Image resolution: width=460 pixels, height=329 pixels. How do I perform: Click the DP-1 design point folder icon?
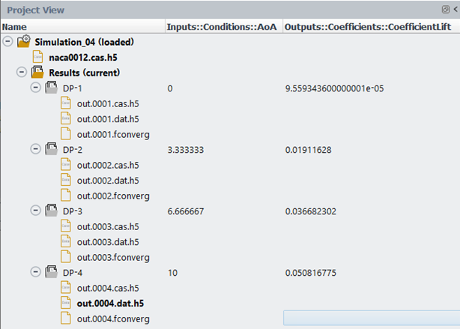(x=52, y=88)
